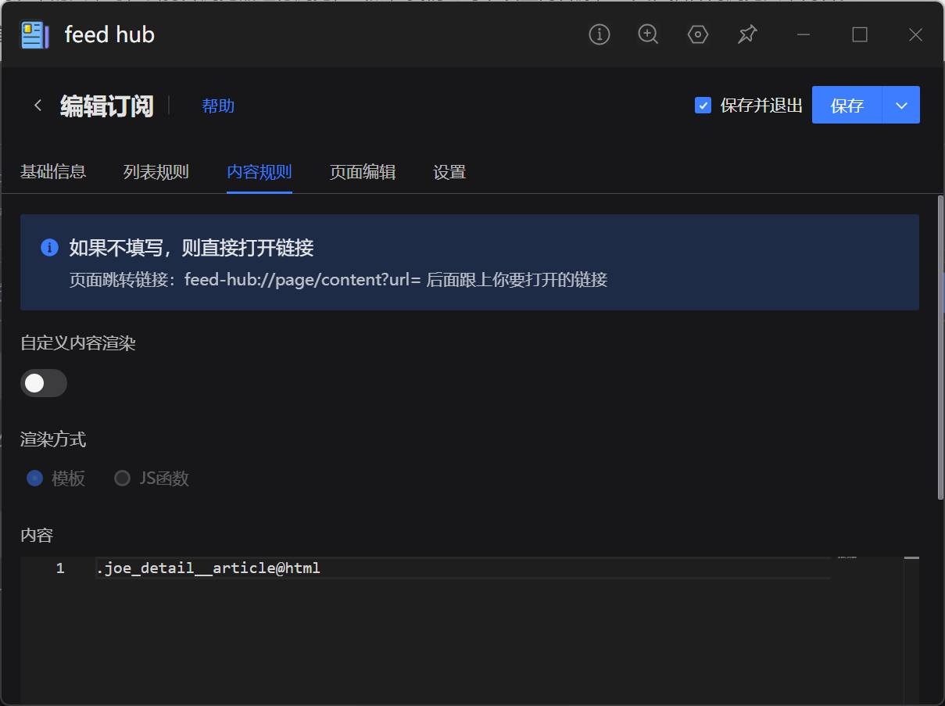This screenshot has width=945, height=706.
Task: Toggle the 保存并退出 checkbox
Action: [x=703, y=106]
